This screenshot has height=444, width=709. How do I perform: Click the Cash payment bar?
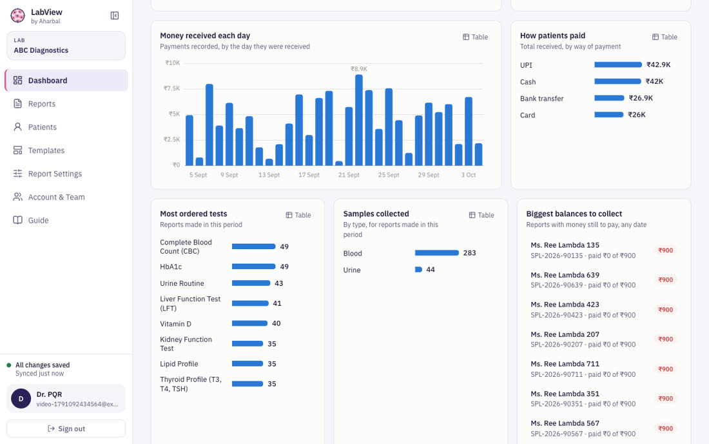click(617, 81)
